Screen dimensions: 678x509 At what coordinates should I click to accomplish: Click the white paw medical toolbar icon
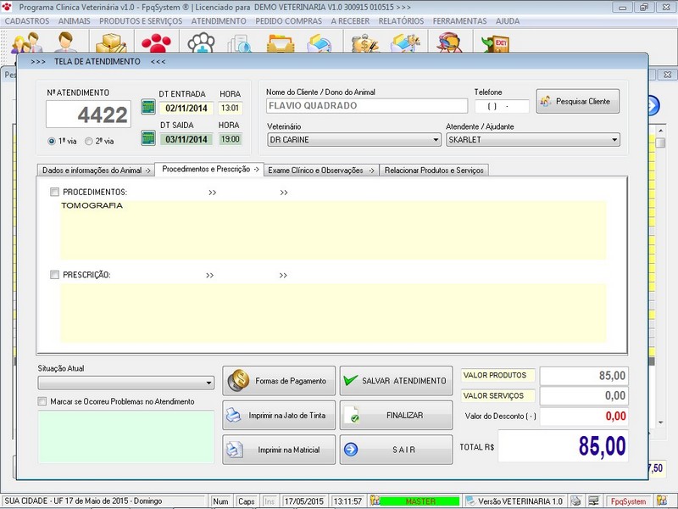(x=201, y=42)
